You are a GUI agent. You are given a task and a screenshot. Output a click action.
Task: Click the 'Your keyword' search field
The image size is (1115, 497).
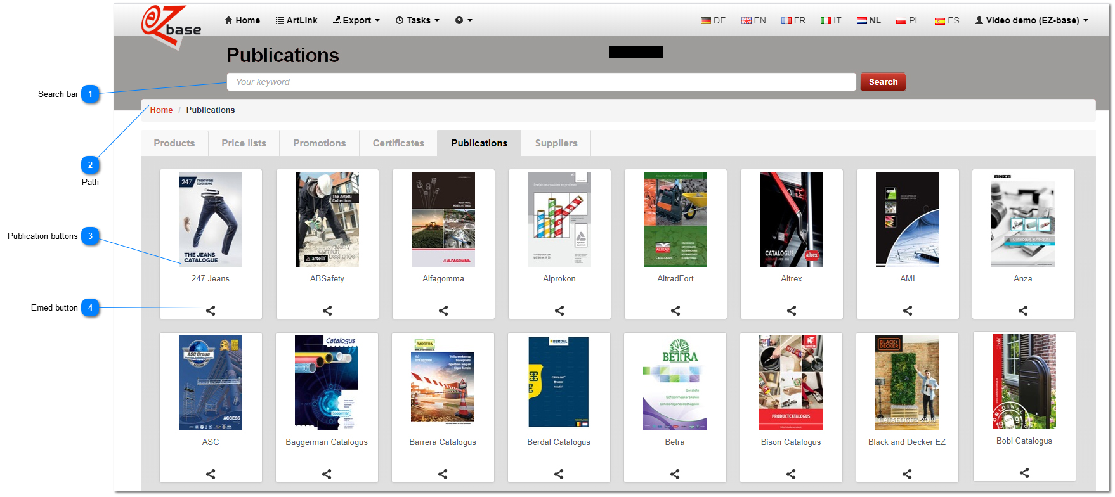(x=542, y=82)
